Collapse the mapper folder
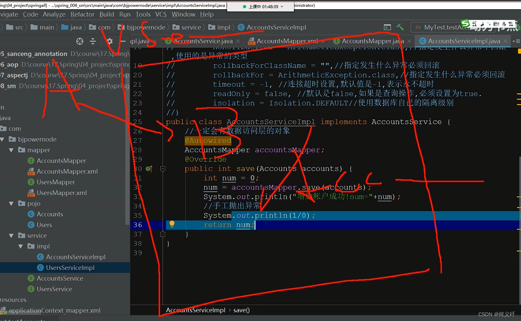521x321 pixels. click(11, 150)
